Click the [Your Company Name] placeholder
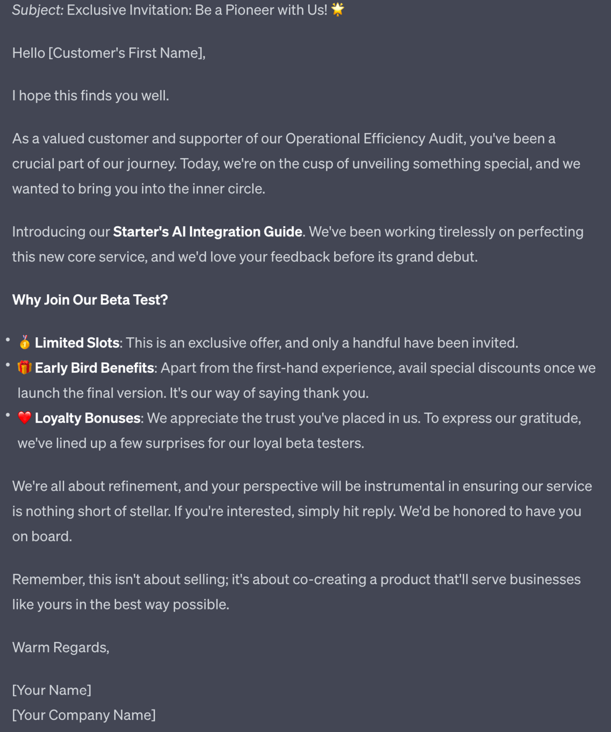The image size is (611, 732). [x=84, y=715]
